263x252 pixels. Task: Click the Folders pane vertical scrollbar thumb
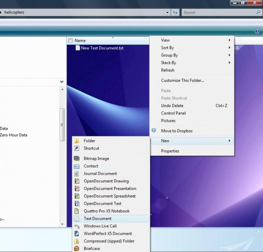coord(62,125)
